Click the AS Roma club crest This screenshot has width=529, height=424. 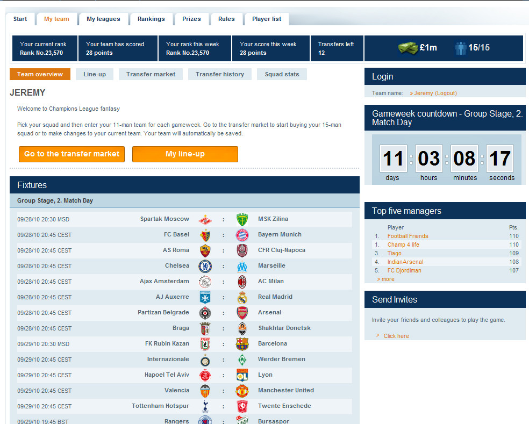point(205,250)
